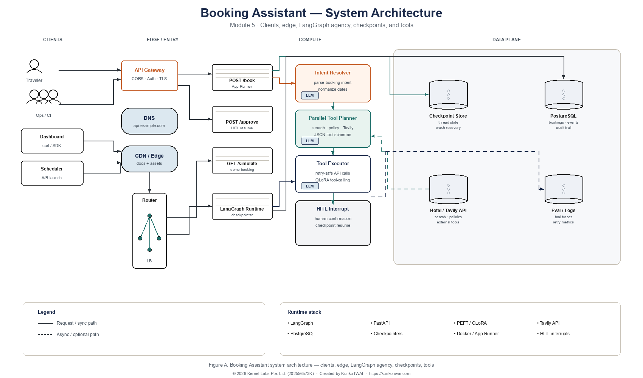Screen dimensions: 643x378
Task: Click the parse booking intent text
Action: pyautogui.click(x=333, y=82)
